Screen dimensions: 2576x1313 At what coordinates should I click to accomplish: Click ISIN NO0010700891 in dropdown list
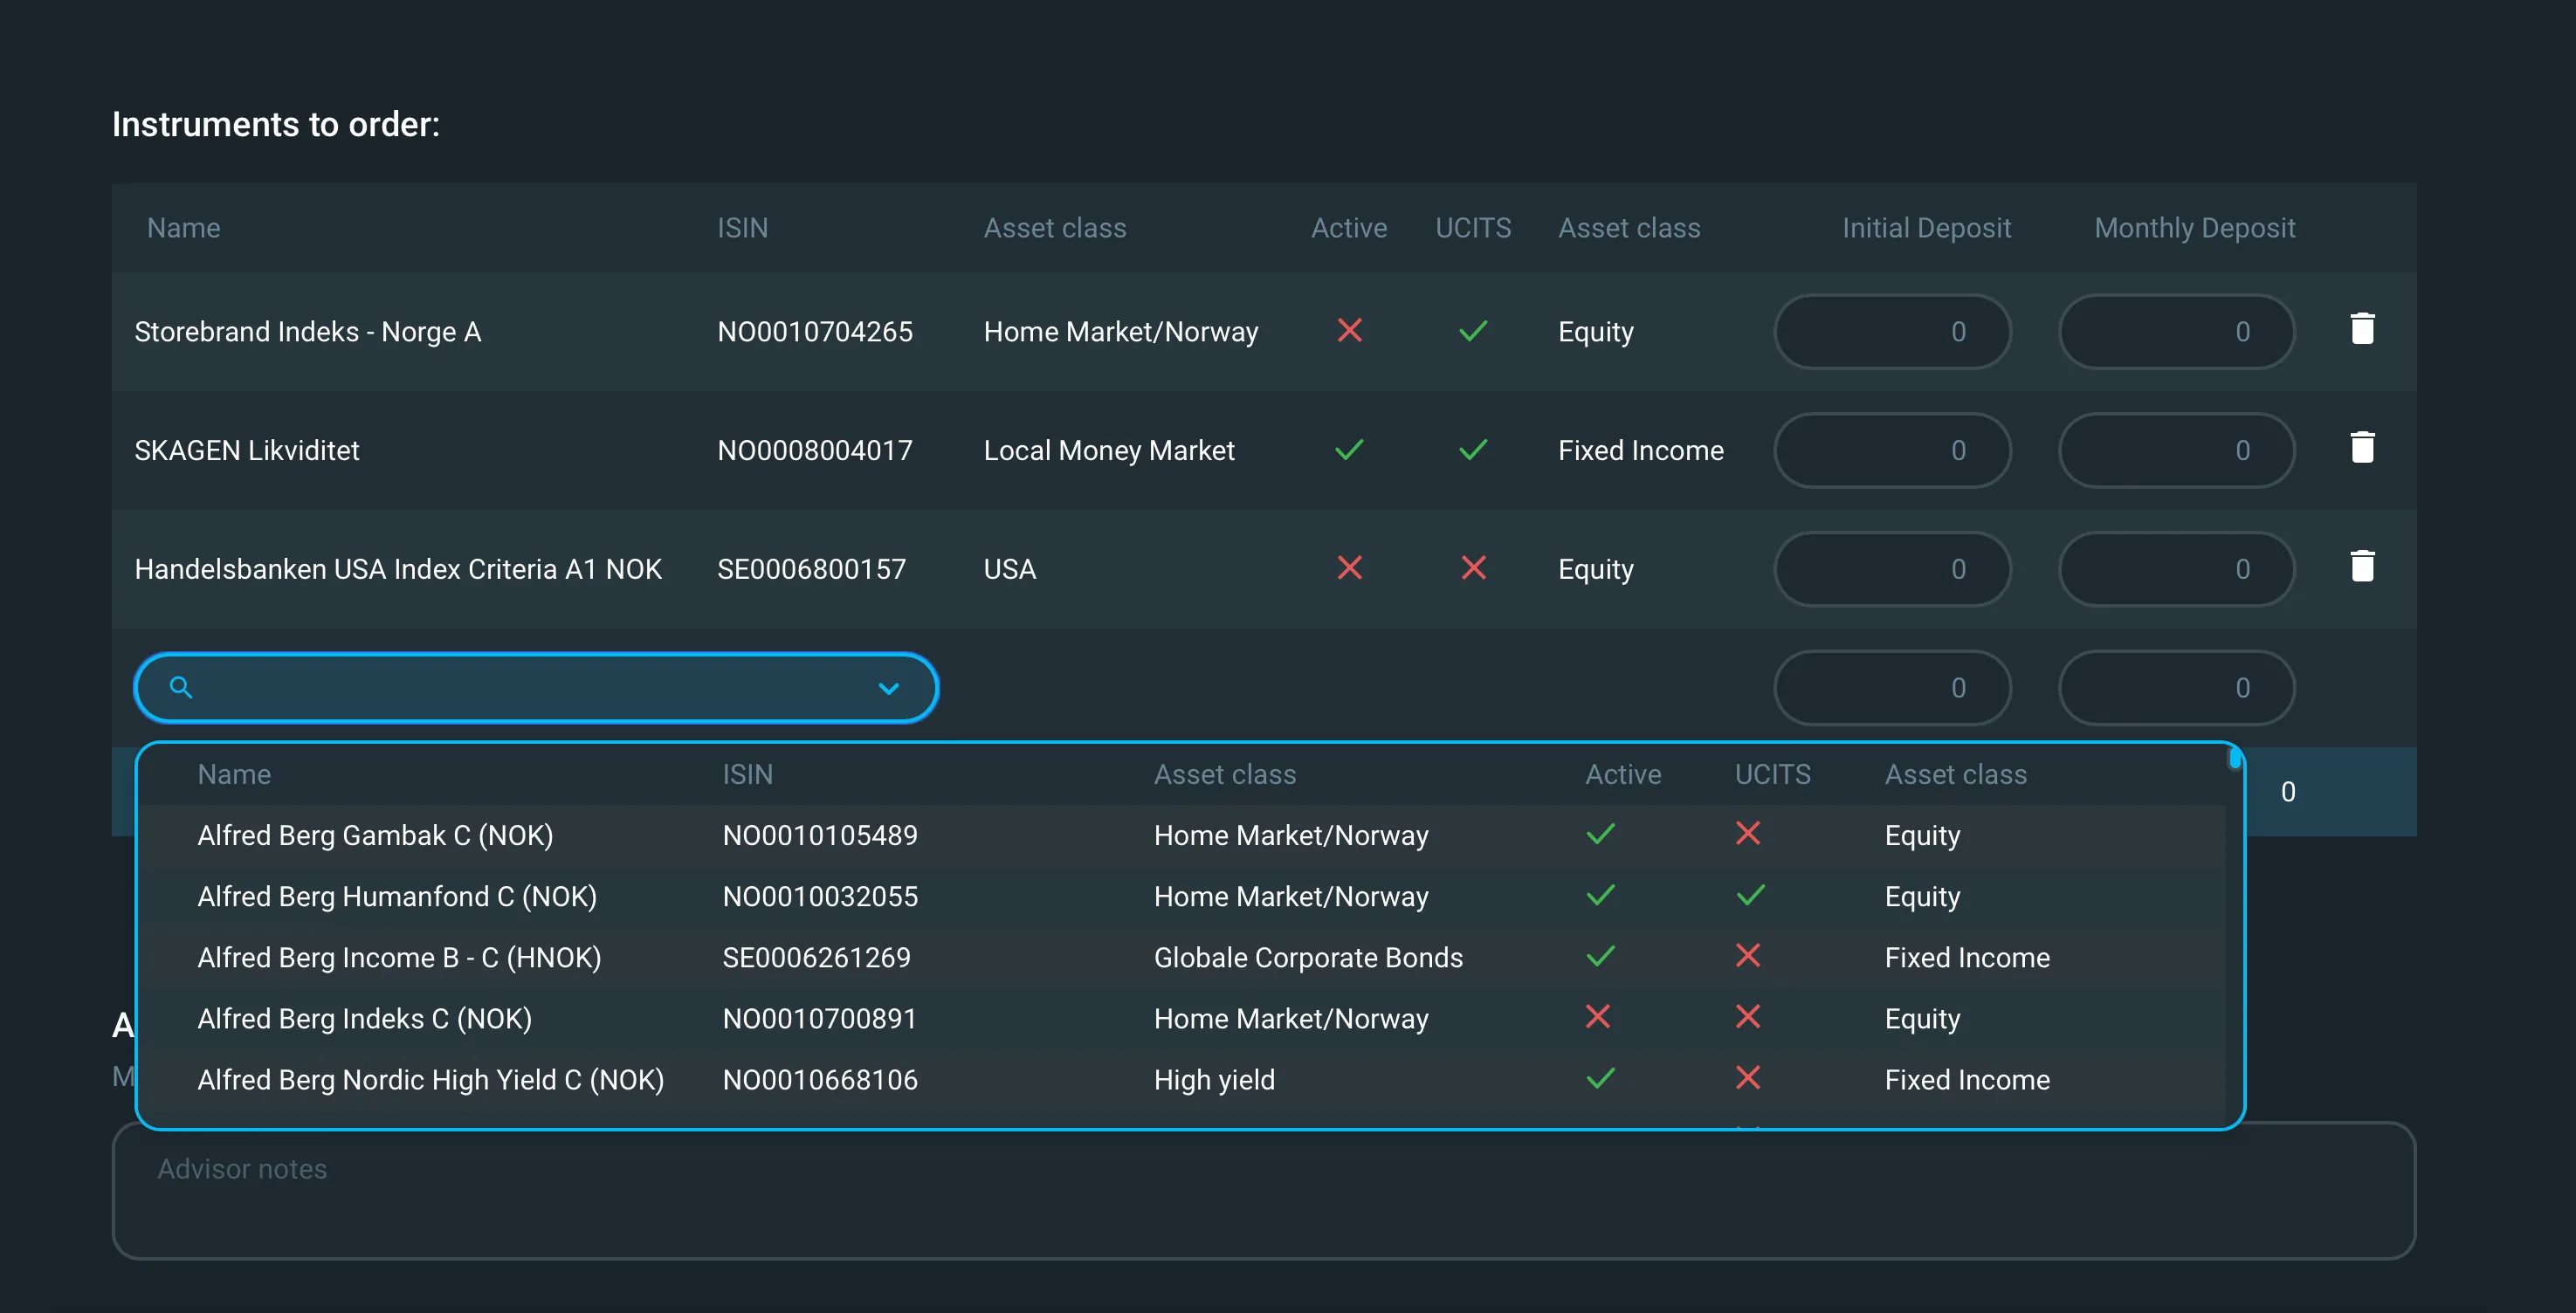pos(820,1018)
